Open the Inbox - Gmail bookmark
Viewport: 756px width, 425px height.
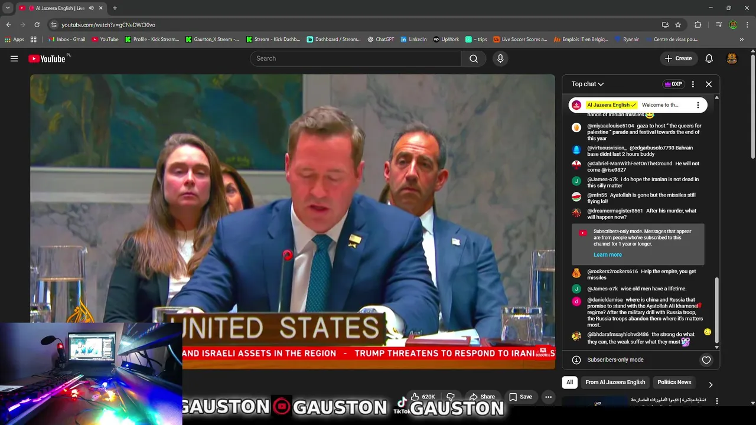click(x=67, y=40)
